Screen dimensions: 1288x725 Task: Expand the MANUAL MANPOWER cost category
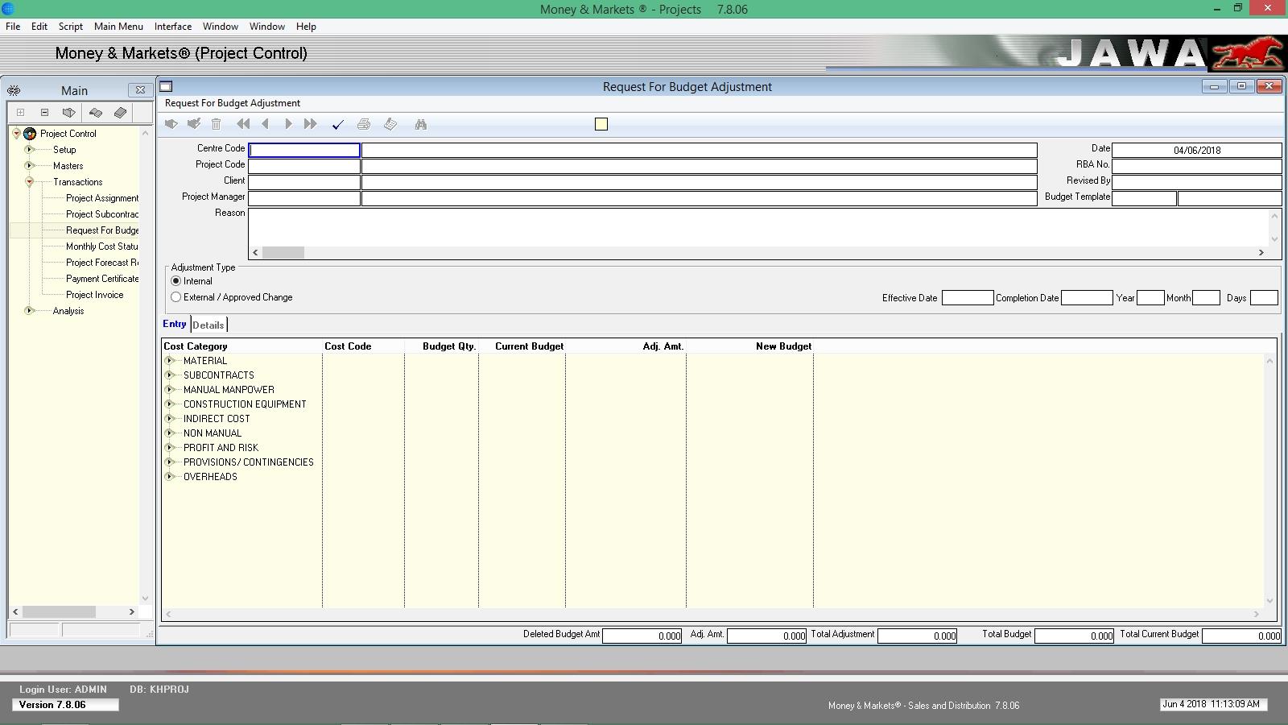tap(170, 390)
